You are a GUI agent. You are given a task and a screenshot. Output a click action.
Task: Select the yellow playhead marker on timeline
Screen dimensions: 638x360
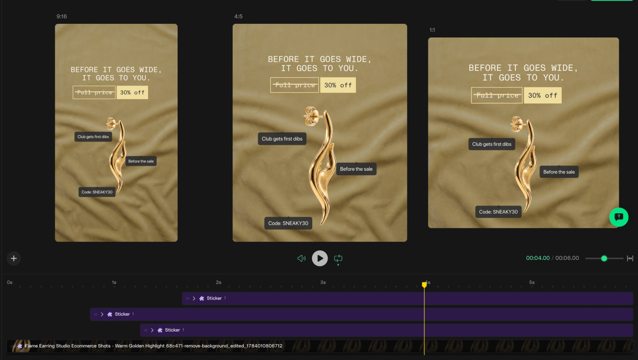[x=424, y=285]
